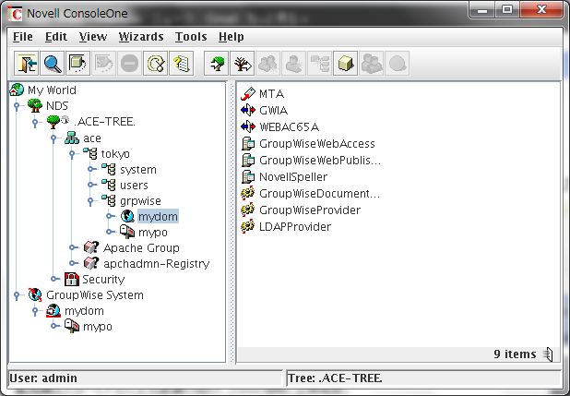570x396 pixels.
Task: Select the GroupWise System tree item
Action: pyautogui.click(x=95, y=295)
